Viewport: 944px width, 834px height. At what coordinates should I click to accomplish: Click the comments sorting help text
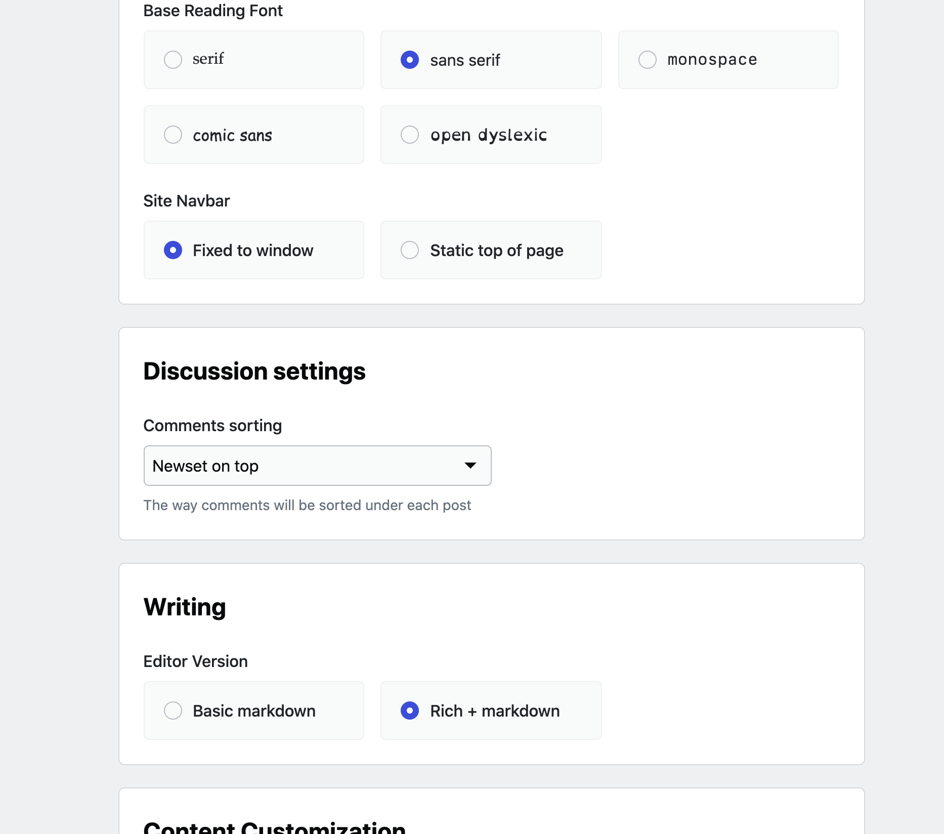(307, 505)
